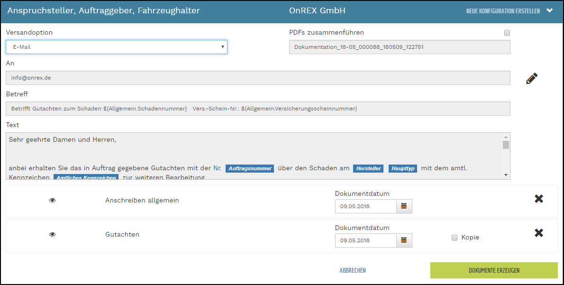Click the merged PDF filename field

coord(400,47)
